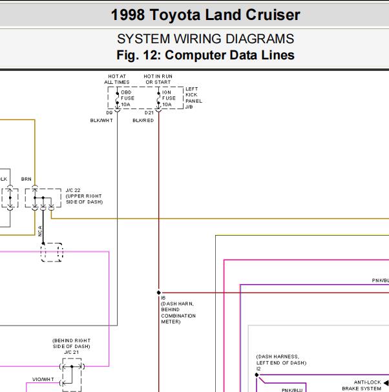This screenshot has height=392, width=389.
Task: Click the Anti-Lock Brake System arrow
Action: (x=386, y=383)
